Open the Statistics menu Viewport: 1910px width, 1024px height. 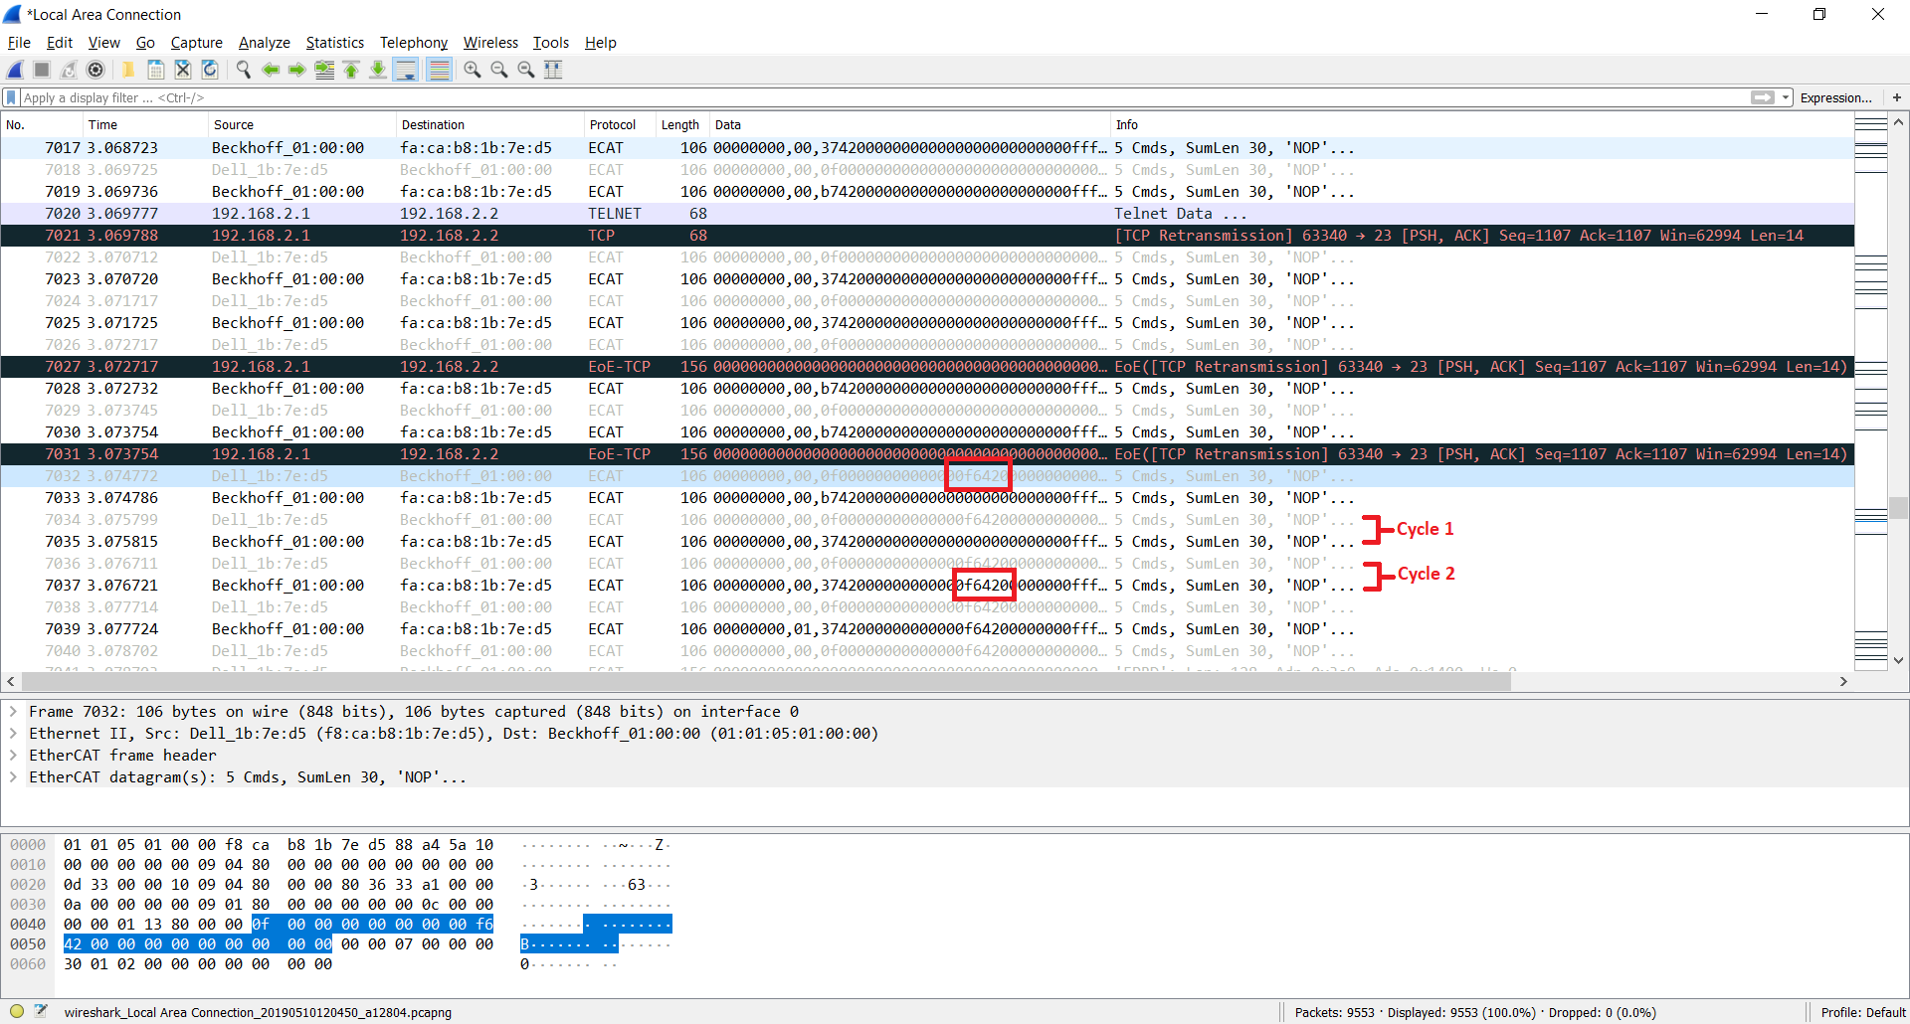pos(334,43)
